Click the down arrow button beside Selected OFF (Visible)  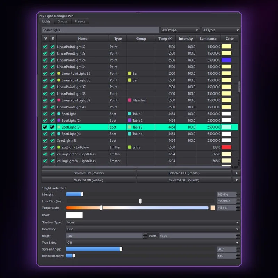point(237,180)
